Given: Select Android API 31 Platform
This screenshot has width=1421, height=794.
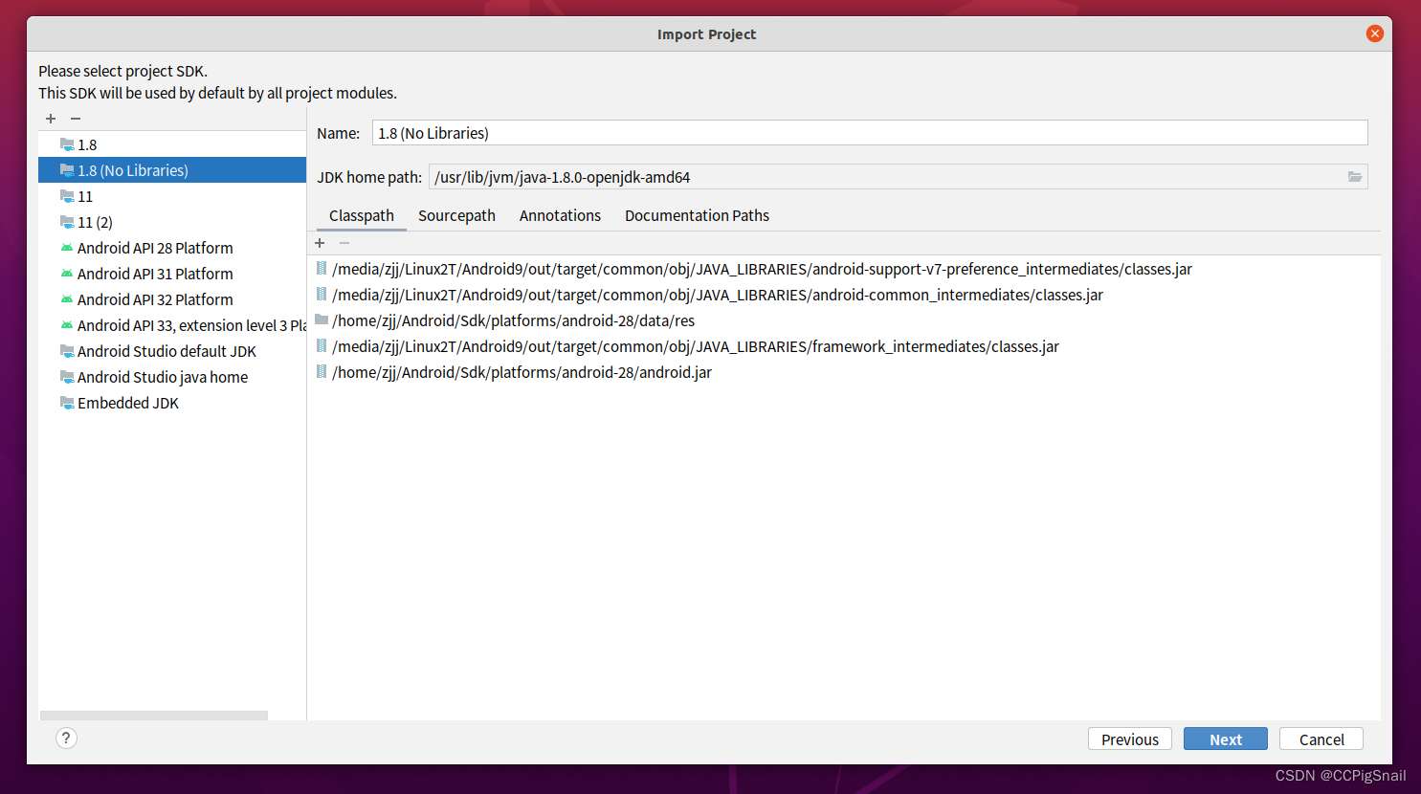Looking at the screenshot, I should click(172, 274).
